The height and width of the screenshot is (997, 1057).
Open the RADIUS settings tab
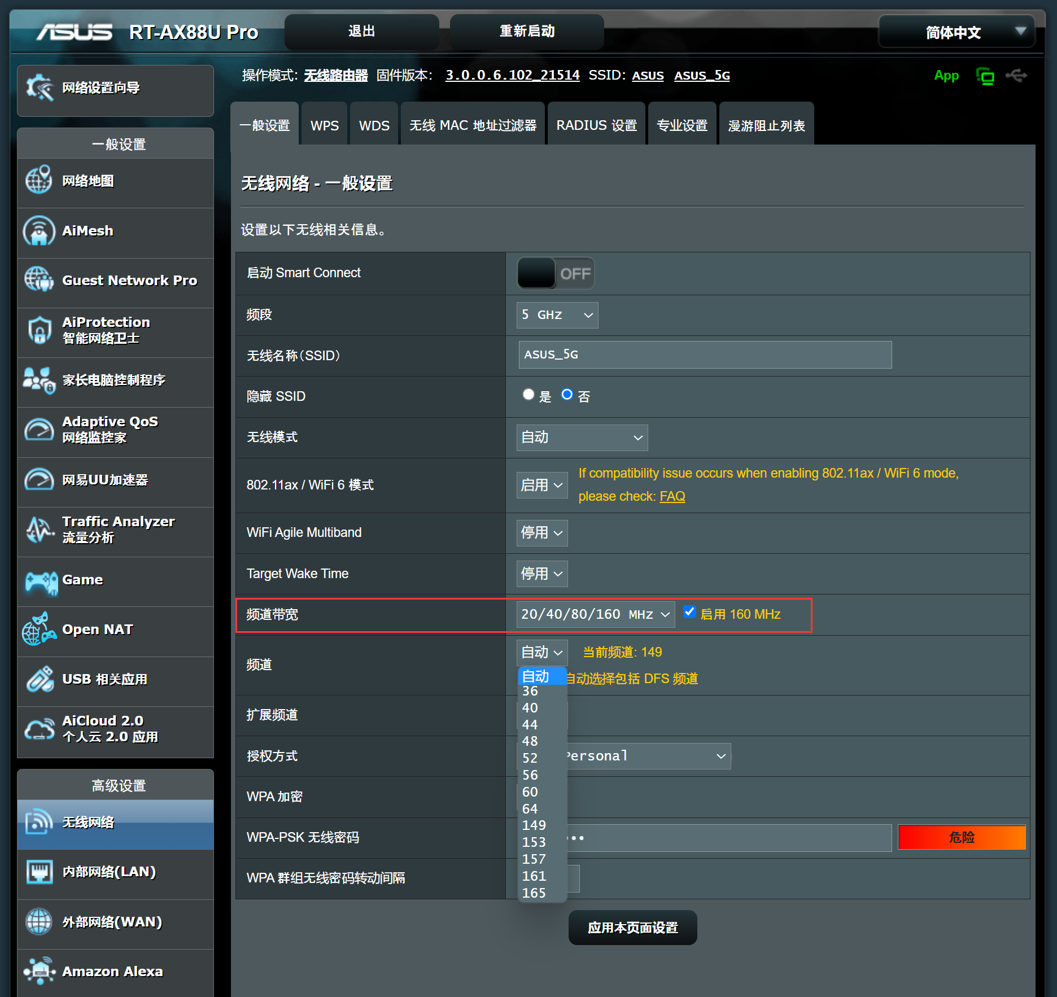[x=597, y=124]
